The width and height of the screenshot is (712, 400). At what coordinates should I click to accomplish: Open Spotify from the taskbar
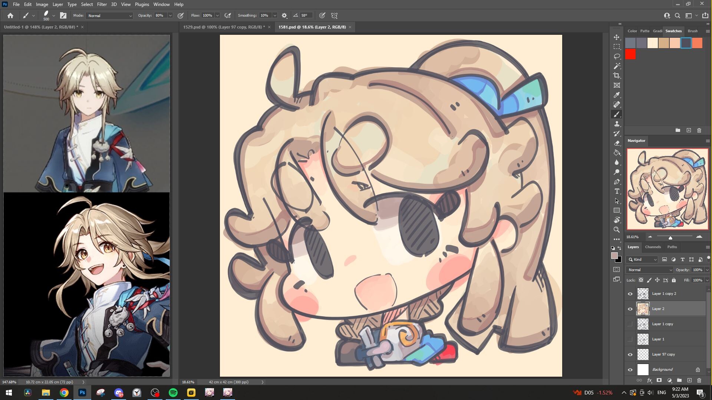[x=173, y=393]
